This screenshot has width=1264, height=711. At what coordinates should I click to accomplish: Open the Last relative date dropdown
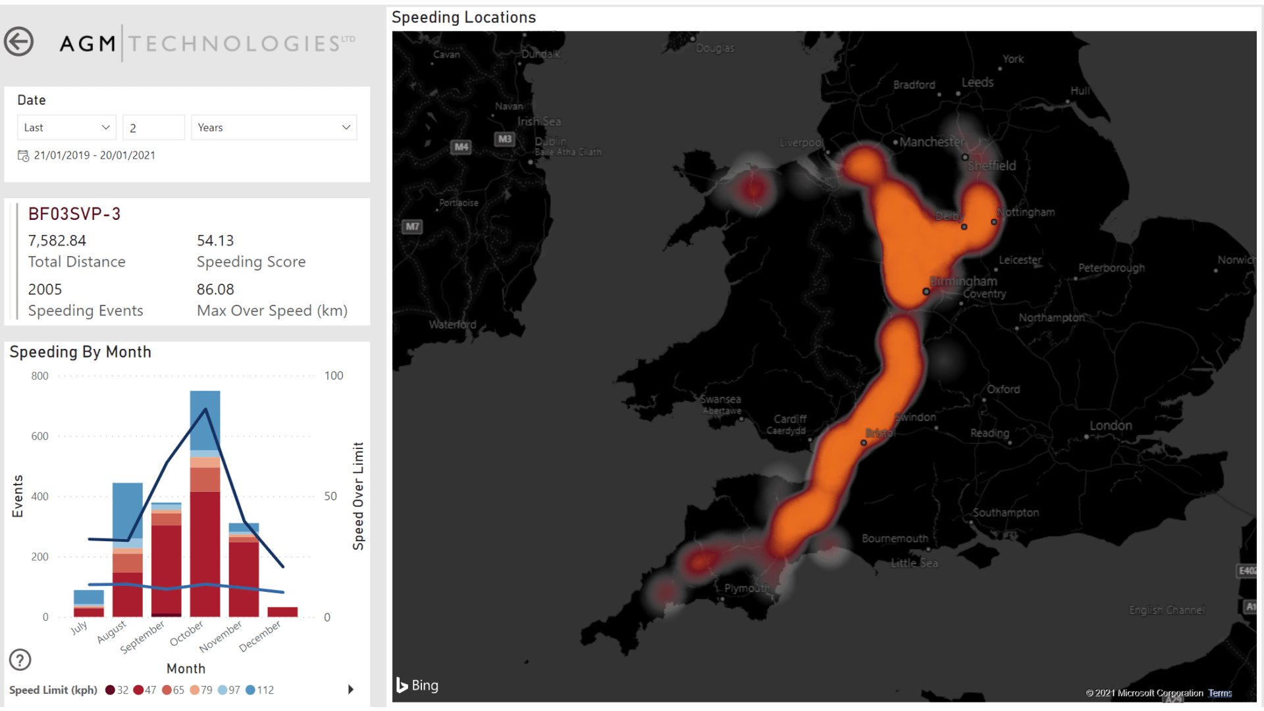66,128
